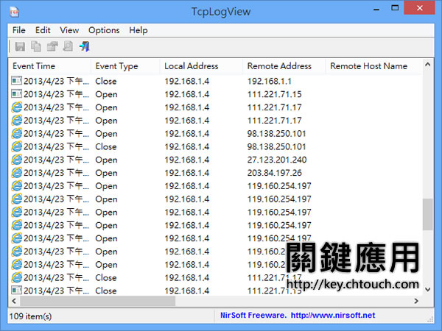Click the Properties toolbar icon
442x331 pixels.
[x=52, y=47]
